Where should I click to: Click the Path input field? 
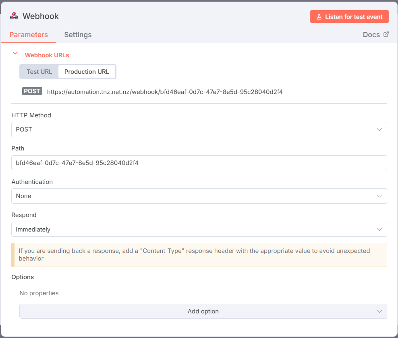(x=199, y=163)
